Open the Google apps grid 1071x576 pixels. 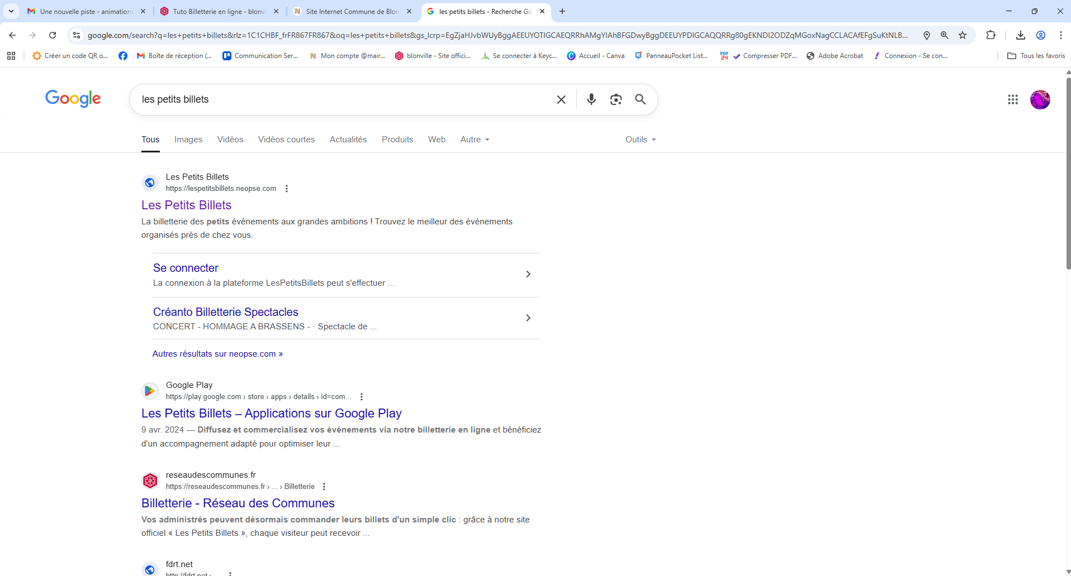(1013, 99)
